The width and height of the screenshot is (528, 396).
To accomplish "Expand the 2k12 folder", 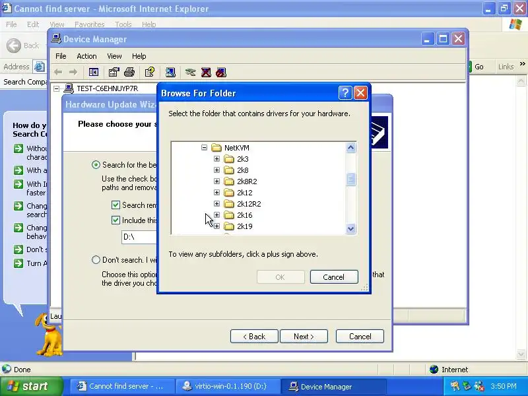I will point(216,193).
